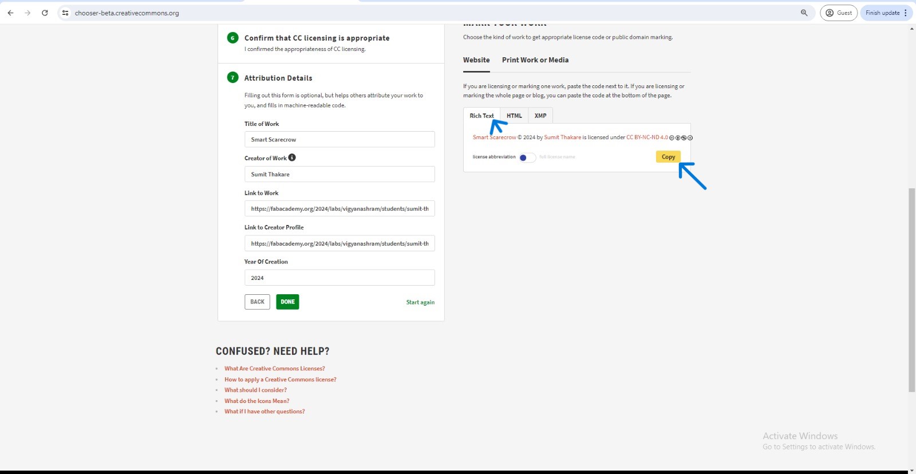
Task: Open Confirm that CC licensing is appropriate step
Action: click(317, 38)
